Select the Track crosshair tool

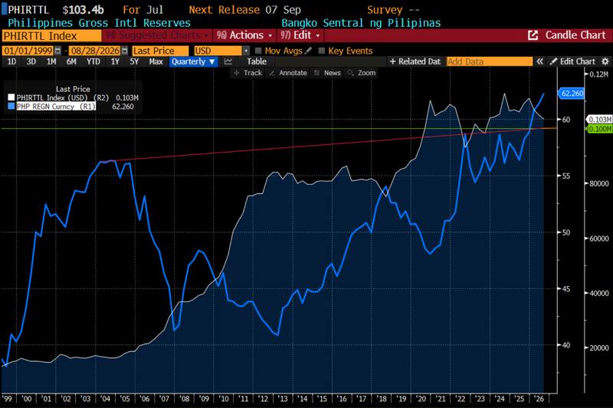tap(247, 73)
